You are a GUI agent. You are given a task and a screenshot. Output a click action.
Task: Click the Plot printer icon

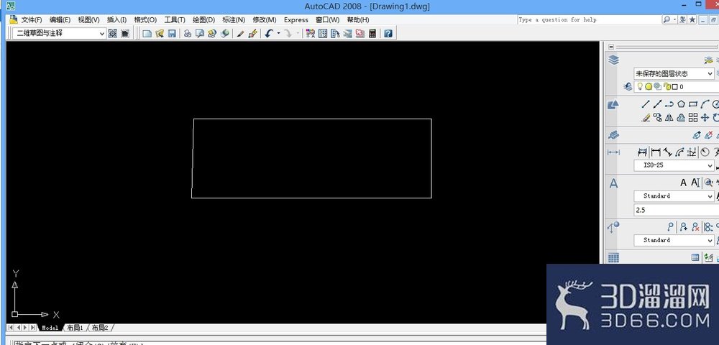pyautogui.click(x=188, y=34)
